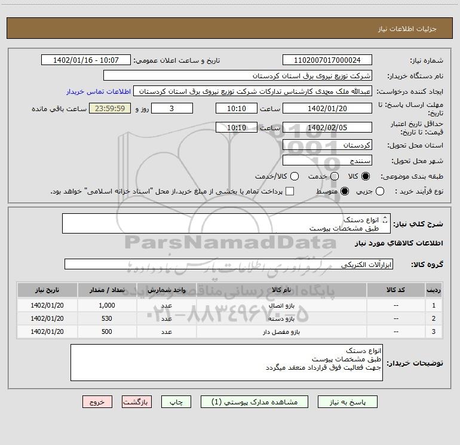The width and height of the screenshot is (460, 445).
Task: Click the response deadline date 1402/01/20 field
Action: 327,108
